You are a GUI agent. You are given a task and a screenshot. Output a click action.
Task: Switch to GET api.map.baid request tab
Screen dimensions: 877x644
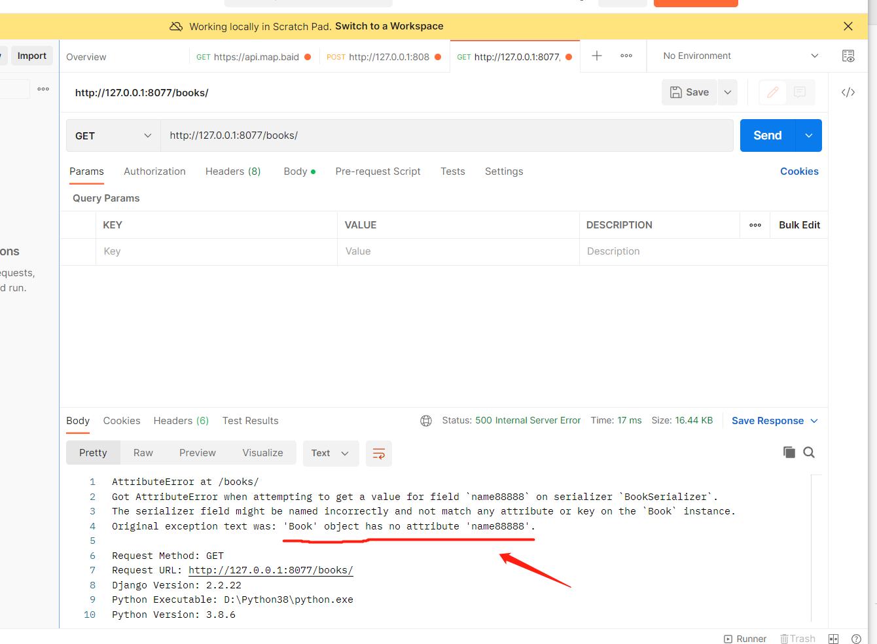(253, 57)
